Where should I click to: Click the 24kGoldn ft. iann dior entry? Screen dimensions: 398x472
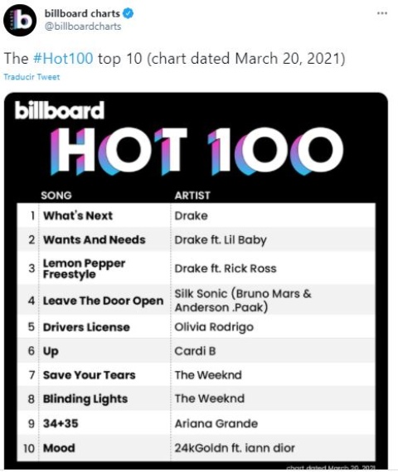pos(235,448)
